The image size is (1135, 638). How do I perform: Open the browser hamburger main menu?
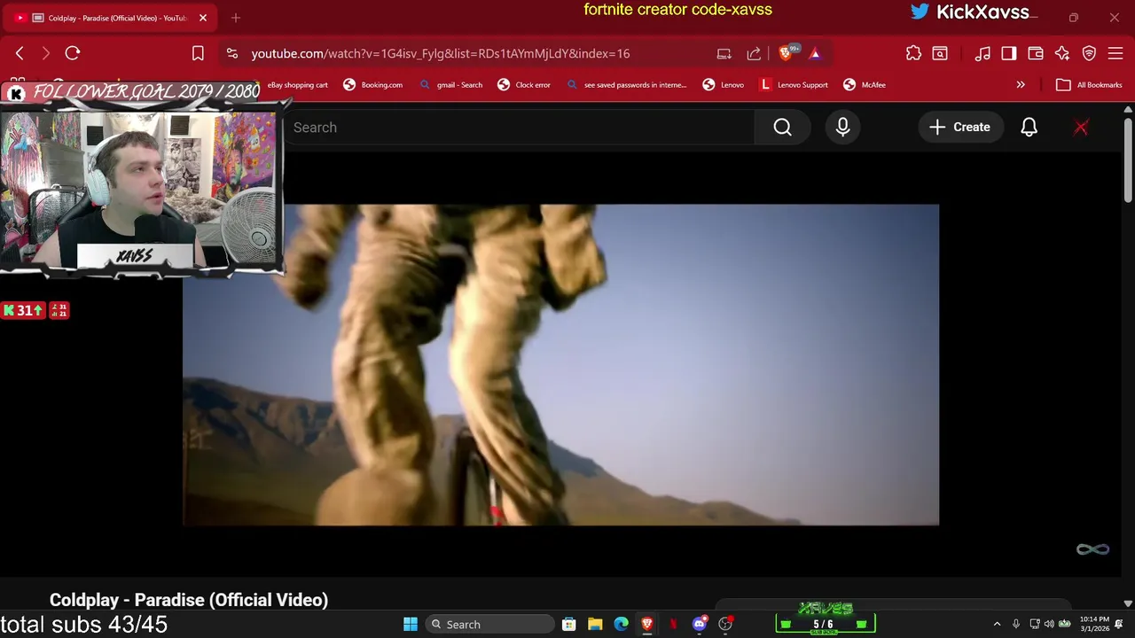pyautogui.click(x=1115, y=54)
